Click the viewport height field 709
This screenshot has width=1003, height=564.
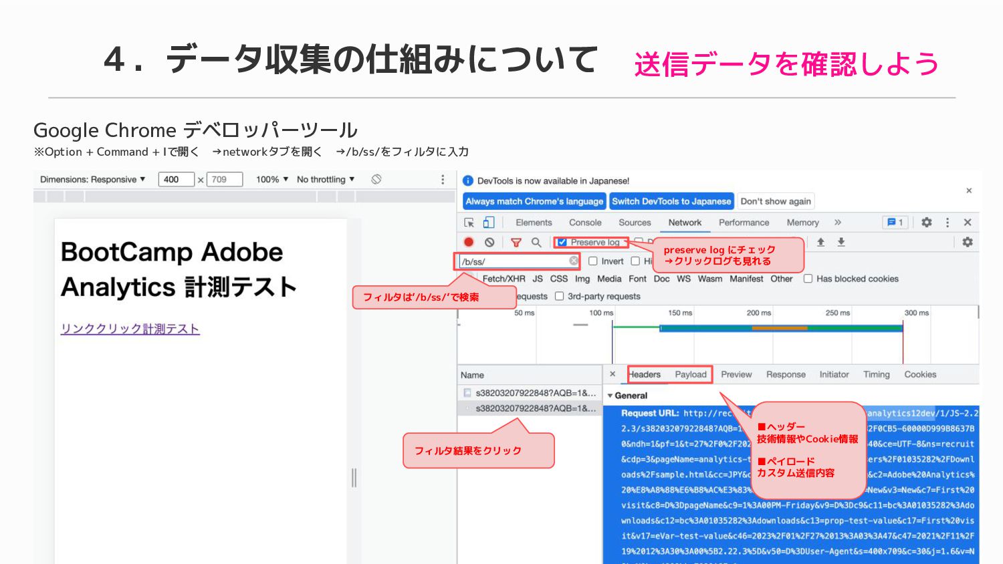point(224,179)
